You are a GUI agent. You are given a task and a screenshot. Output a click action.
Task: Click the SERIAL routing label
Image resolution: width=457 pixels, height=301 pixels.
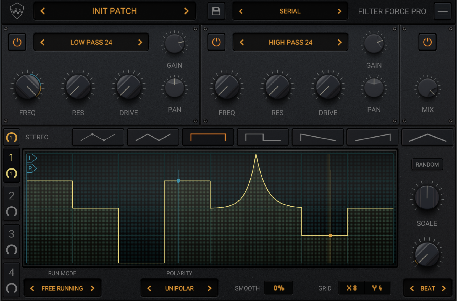point(290,11)
